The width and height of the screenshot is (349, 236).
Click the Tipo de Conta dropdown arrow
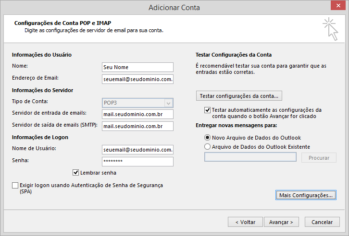(168, 103)
